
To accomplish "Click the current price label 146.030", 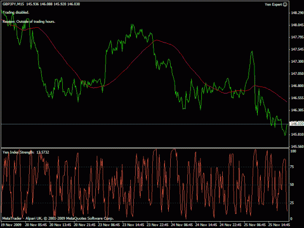I will coord(297,123).
